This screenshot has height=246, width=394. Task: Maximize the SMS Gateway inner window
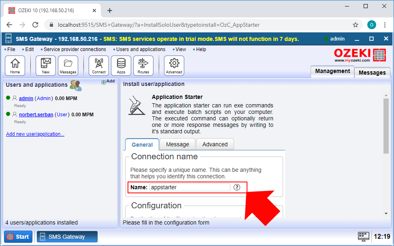coord(371,39)
